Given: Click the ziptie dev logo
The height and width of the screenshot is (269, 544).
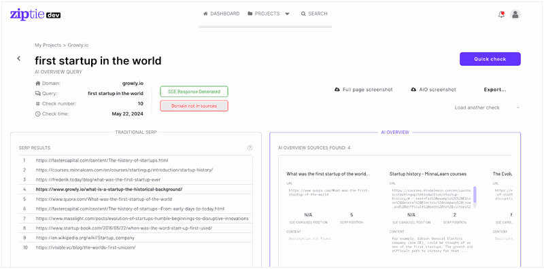Looking at the screenshot, I should [36, 14].
